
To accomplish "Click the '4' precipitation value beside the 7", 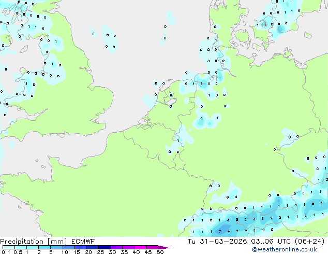I will (229, 232).
